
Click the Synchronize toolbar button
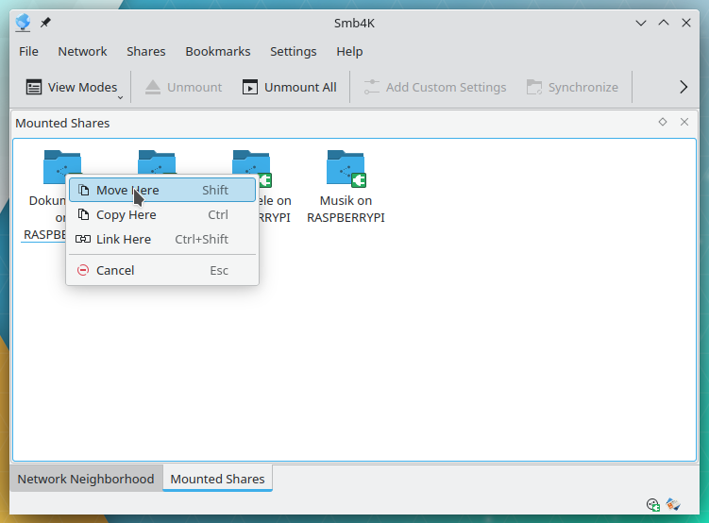click(572, 87)
